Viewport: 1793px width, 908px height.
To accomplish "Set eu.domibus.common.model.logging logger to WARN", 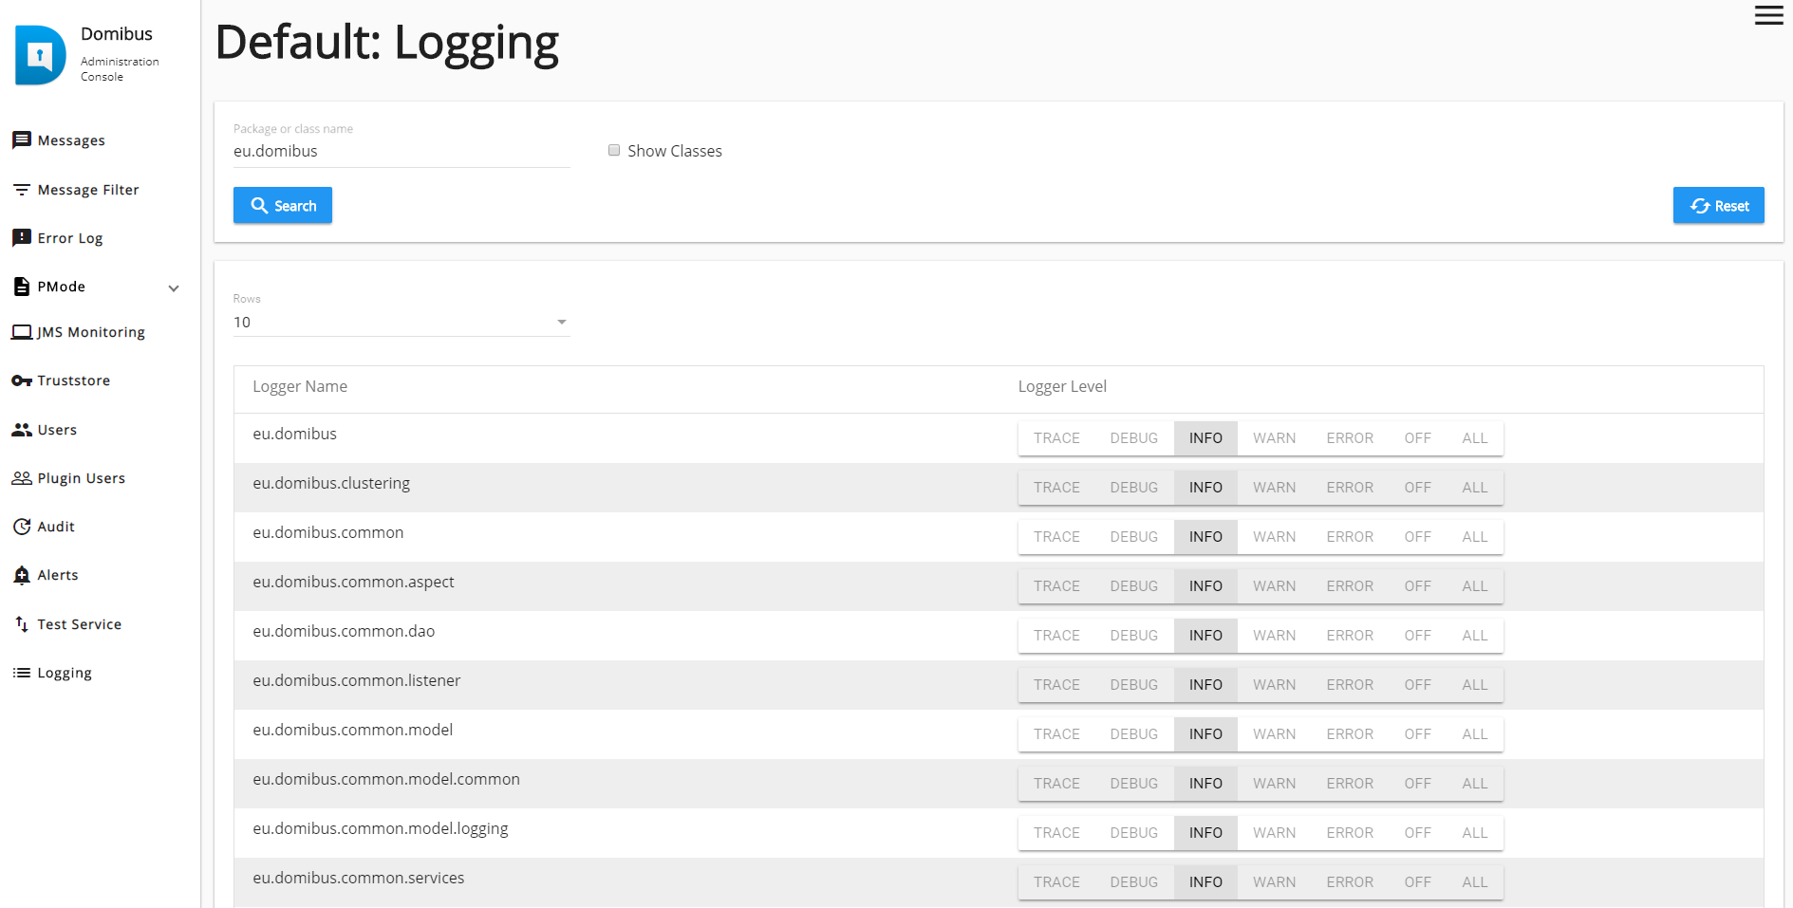I will [1274, 833].
